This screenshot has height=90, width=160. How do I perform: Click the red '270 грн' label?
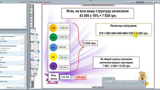pos(80,77)
